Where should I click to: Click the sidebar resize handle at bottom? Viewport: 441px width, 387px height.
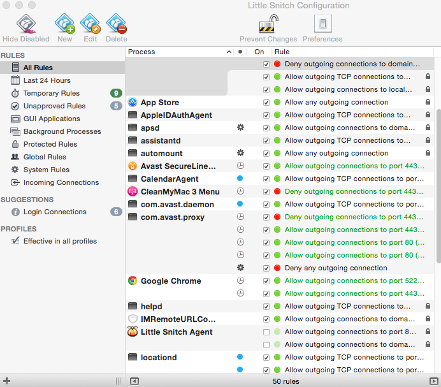118,381
